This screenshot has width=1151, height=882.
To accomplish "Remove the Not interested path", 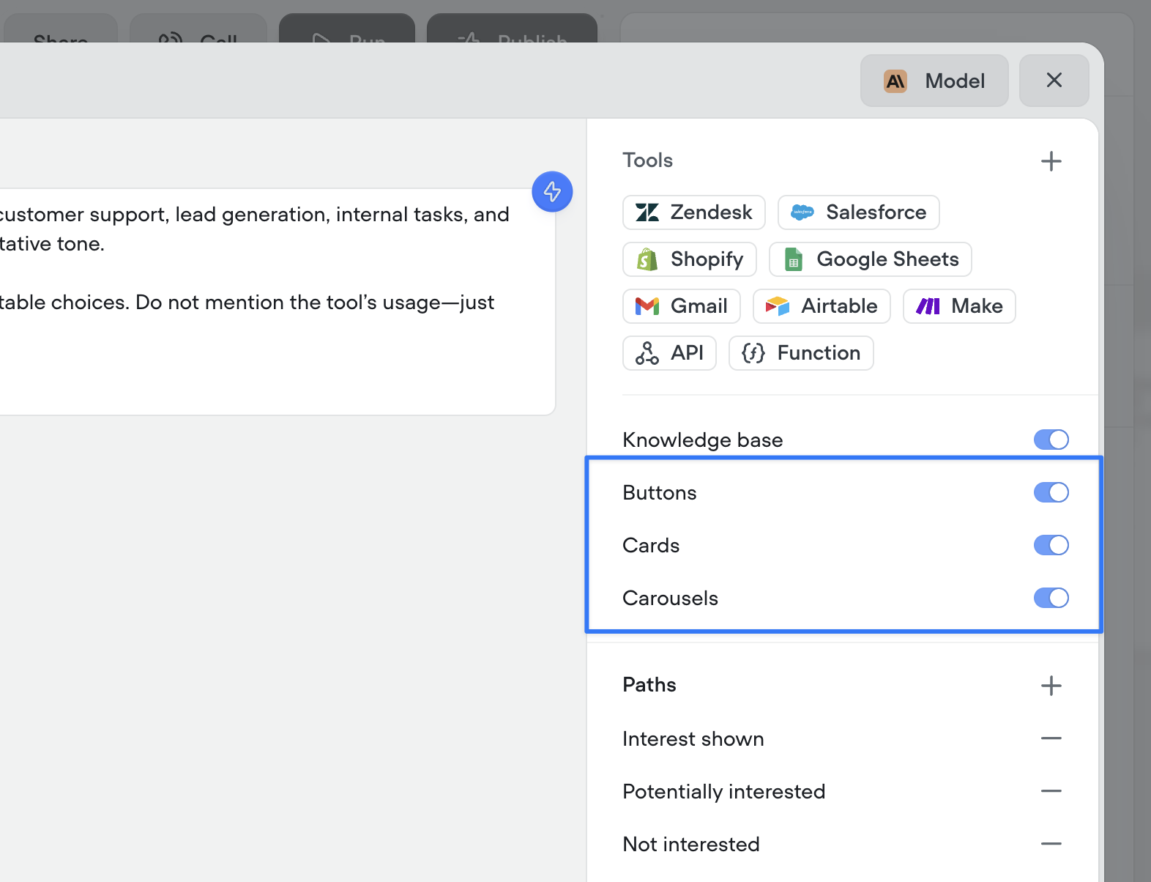I will (1051, 844).
